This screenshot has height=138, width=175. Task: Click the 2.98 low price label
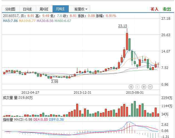(55, 82)
